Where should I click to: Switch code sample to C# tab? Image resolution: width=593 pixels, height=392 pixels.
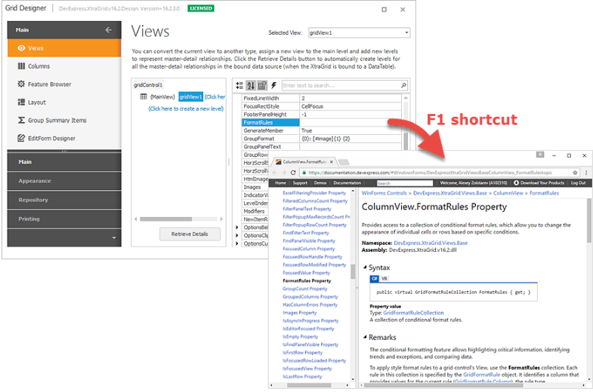375,278
